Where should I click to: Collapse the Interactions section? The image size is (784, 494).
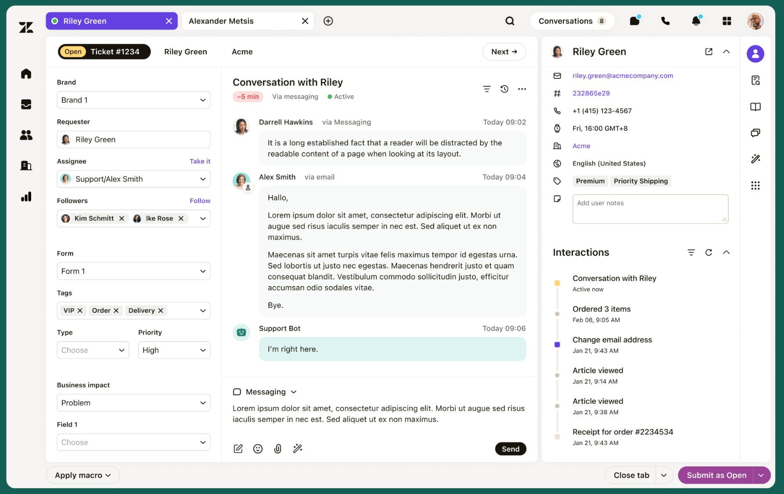(x=726, y=252)
